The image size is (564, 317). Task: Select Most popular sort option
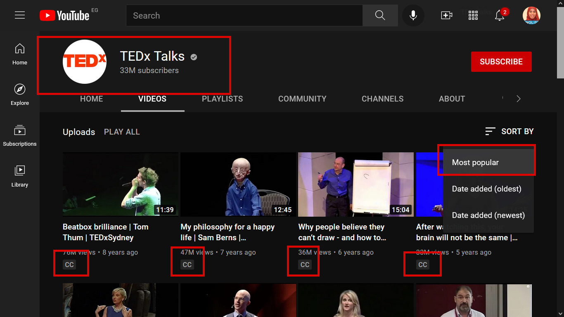488,162
